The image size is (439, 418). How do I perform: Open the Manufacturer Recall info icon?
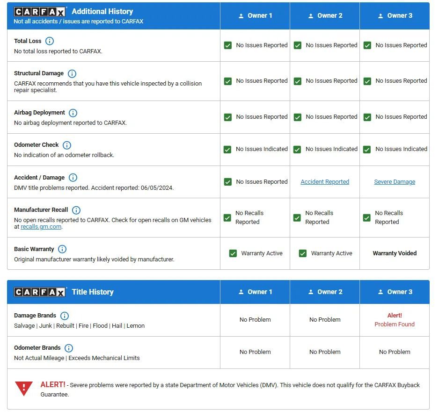click(76, 210)
